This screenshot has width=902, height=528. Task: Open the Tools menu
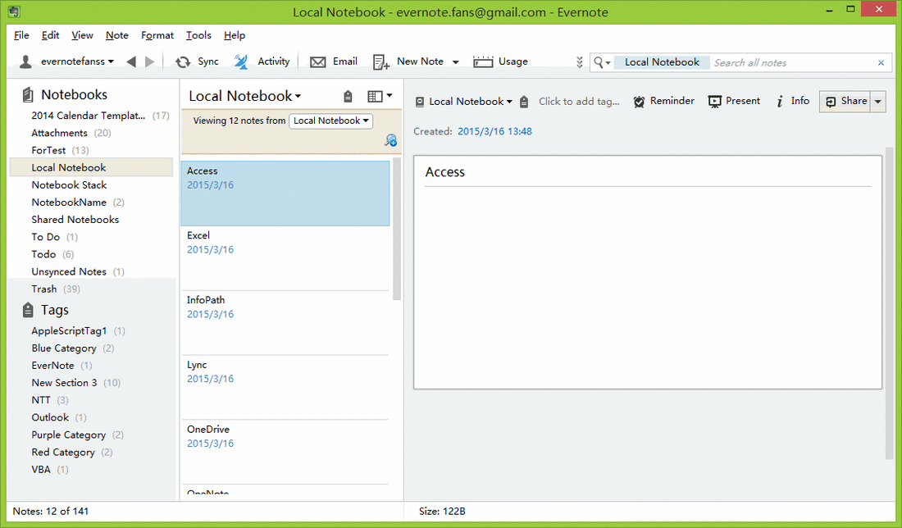[x=198, y=35]
